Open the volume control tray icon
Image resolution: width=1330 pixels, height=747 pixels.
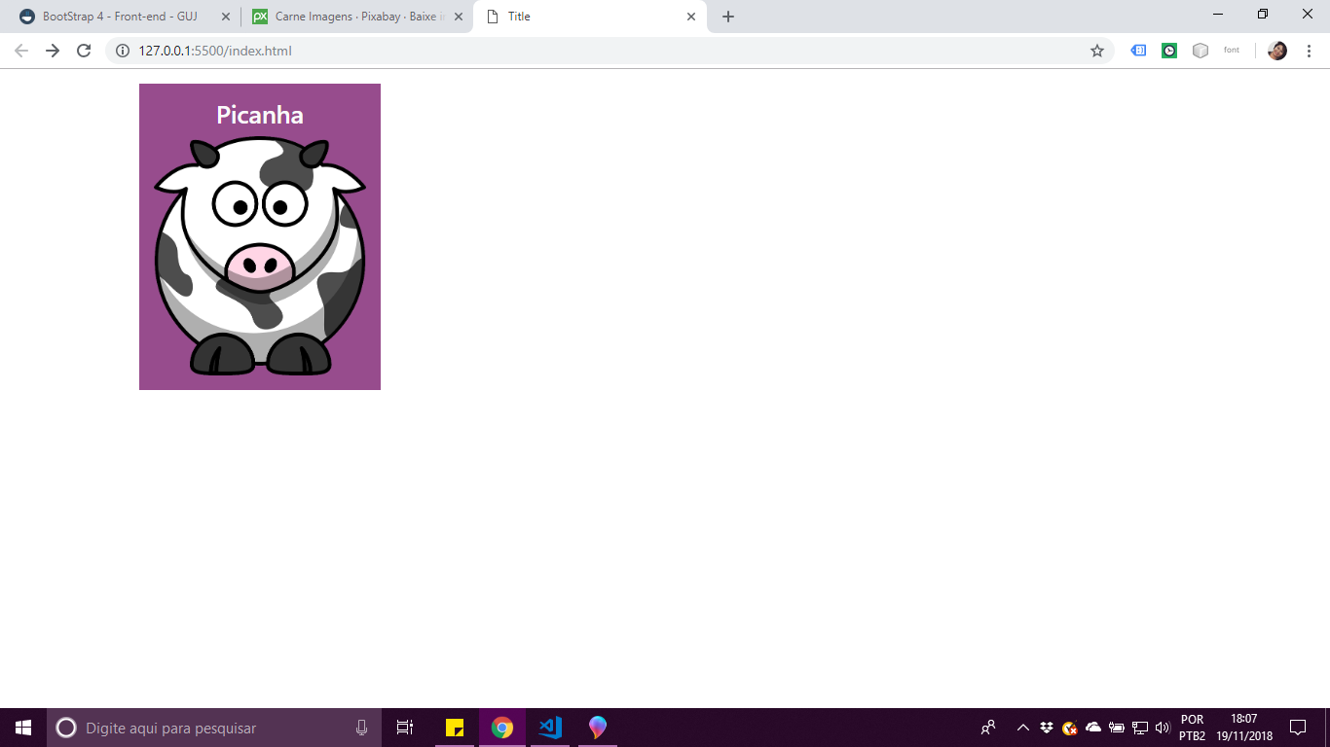coord(1163,728)
